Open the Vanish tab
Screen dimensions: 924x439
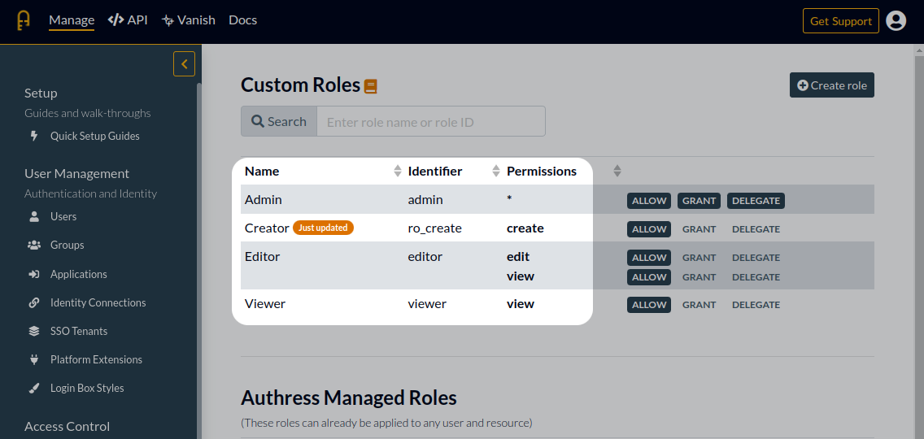tap(189, 20)
